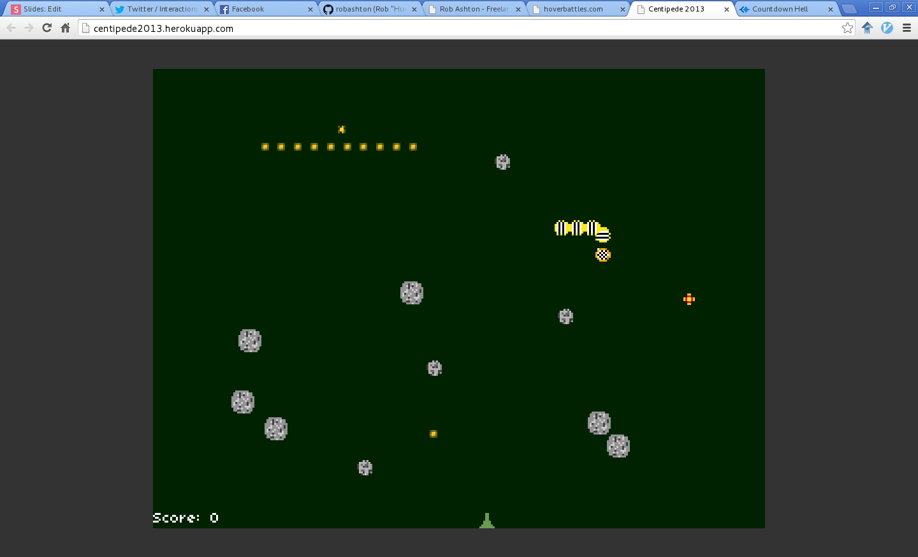918x557 pixels.
Task: Switch to the Countdown Hell tab
Action: click(785, 9)
